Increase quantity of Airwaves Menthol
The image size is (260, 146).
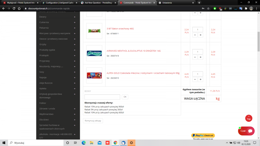tap(200, 57)
